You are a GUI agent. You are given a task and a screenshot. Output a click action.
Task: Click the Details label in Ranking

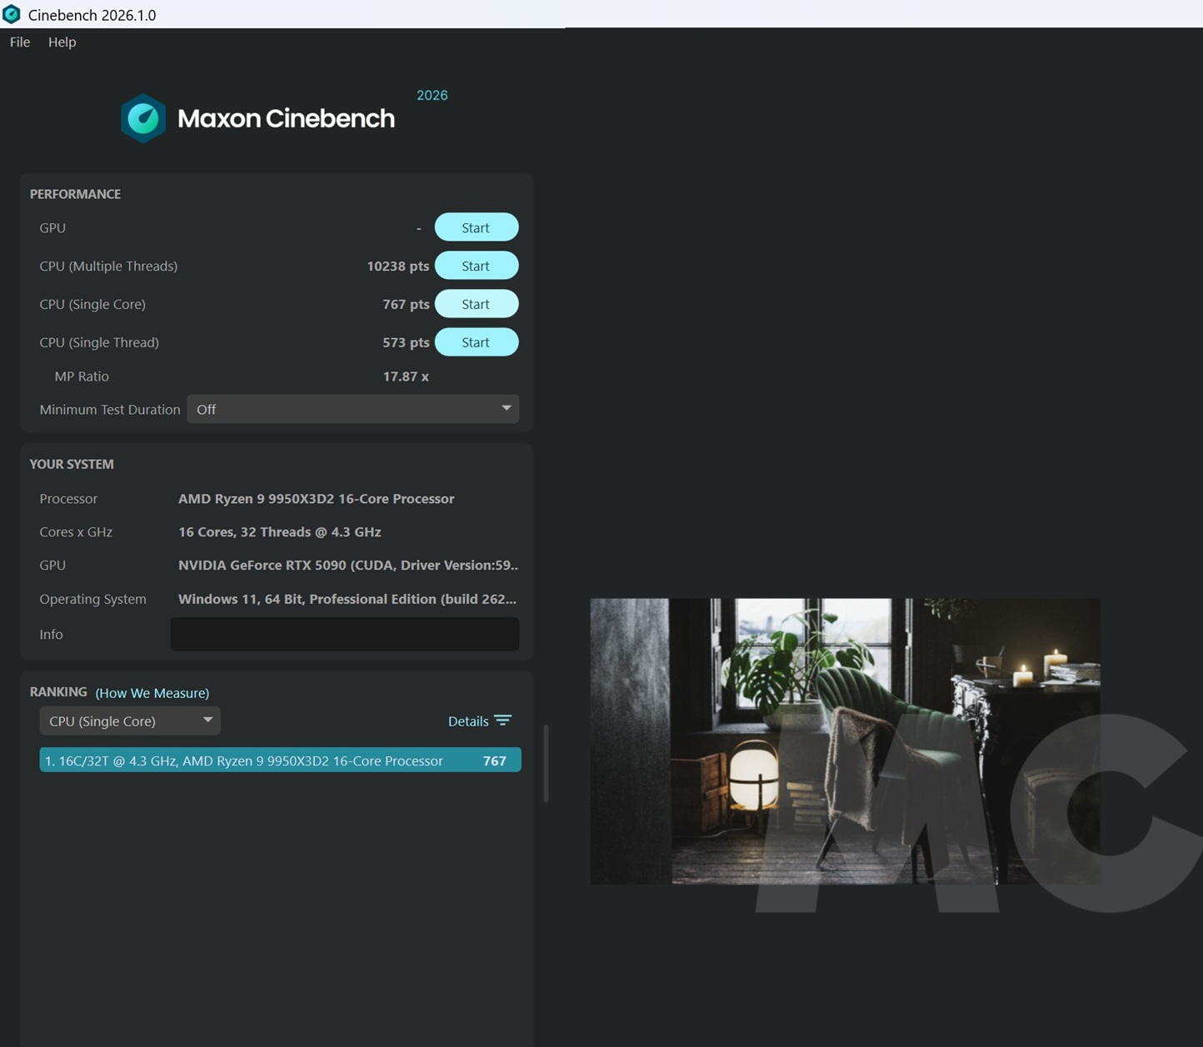[468, 721]
